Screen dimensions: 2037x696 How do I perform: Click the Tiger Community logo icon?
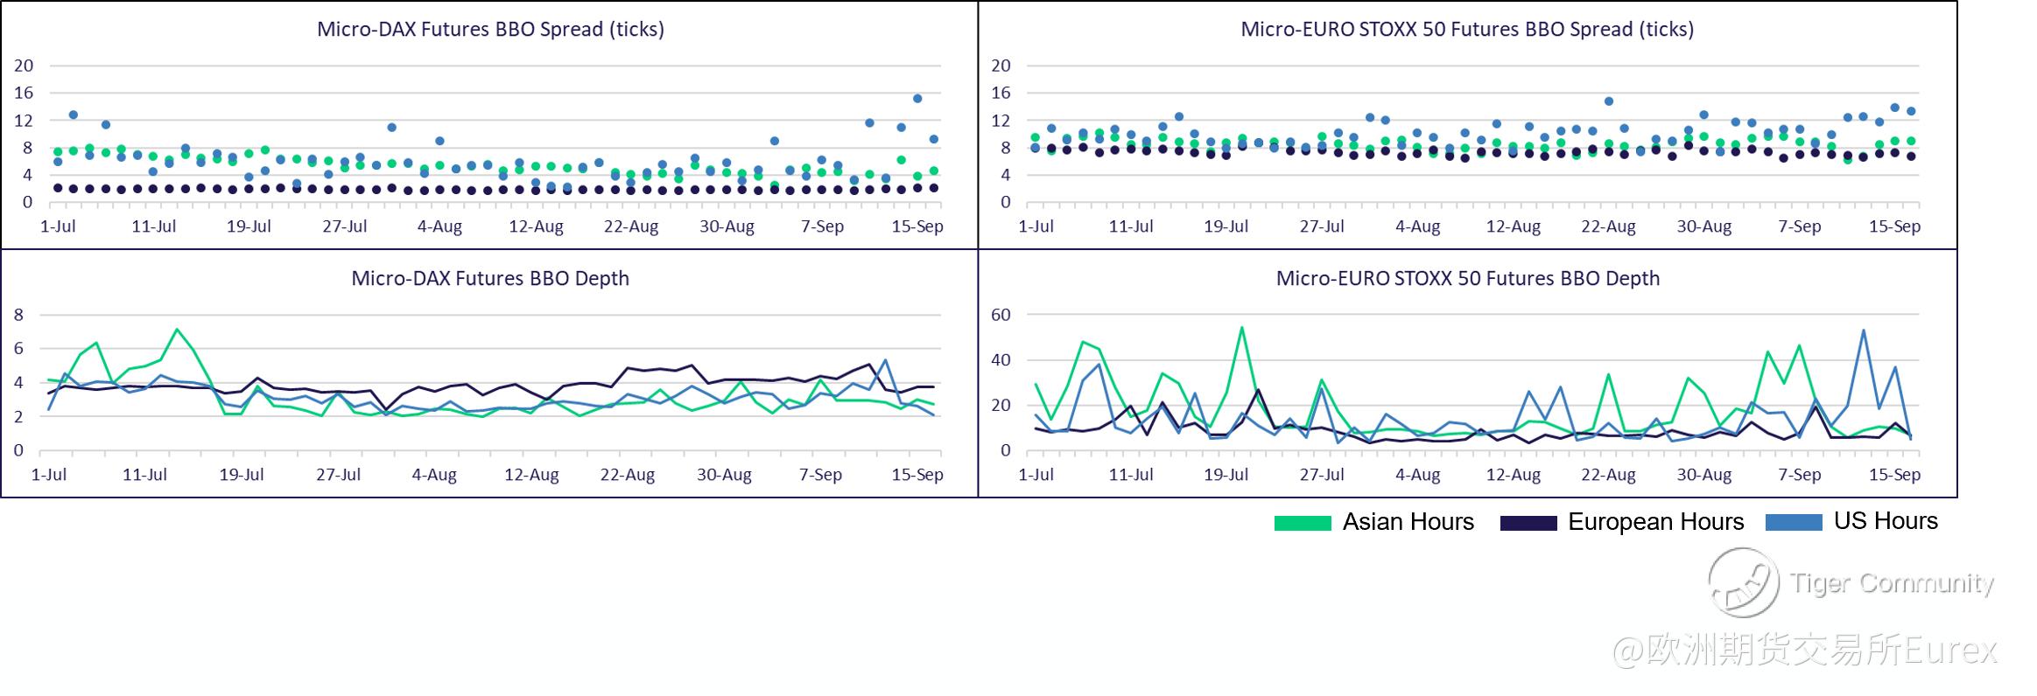(1742, 582)
